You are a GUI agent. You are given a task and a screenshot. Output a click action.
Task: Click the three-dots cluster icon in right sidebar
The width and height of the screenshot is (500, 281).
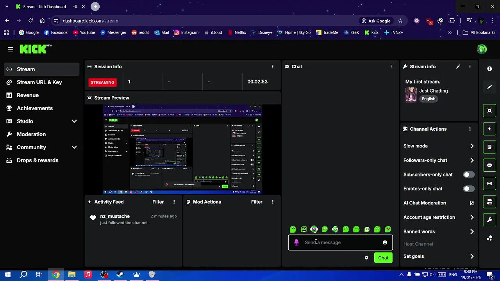point(489,238)
